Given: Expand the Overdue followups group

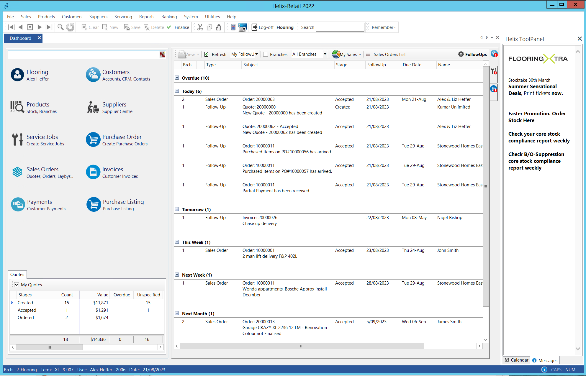Looking at the screenshot, I should pyautogui.click(x=177, y=78).
